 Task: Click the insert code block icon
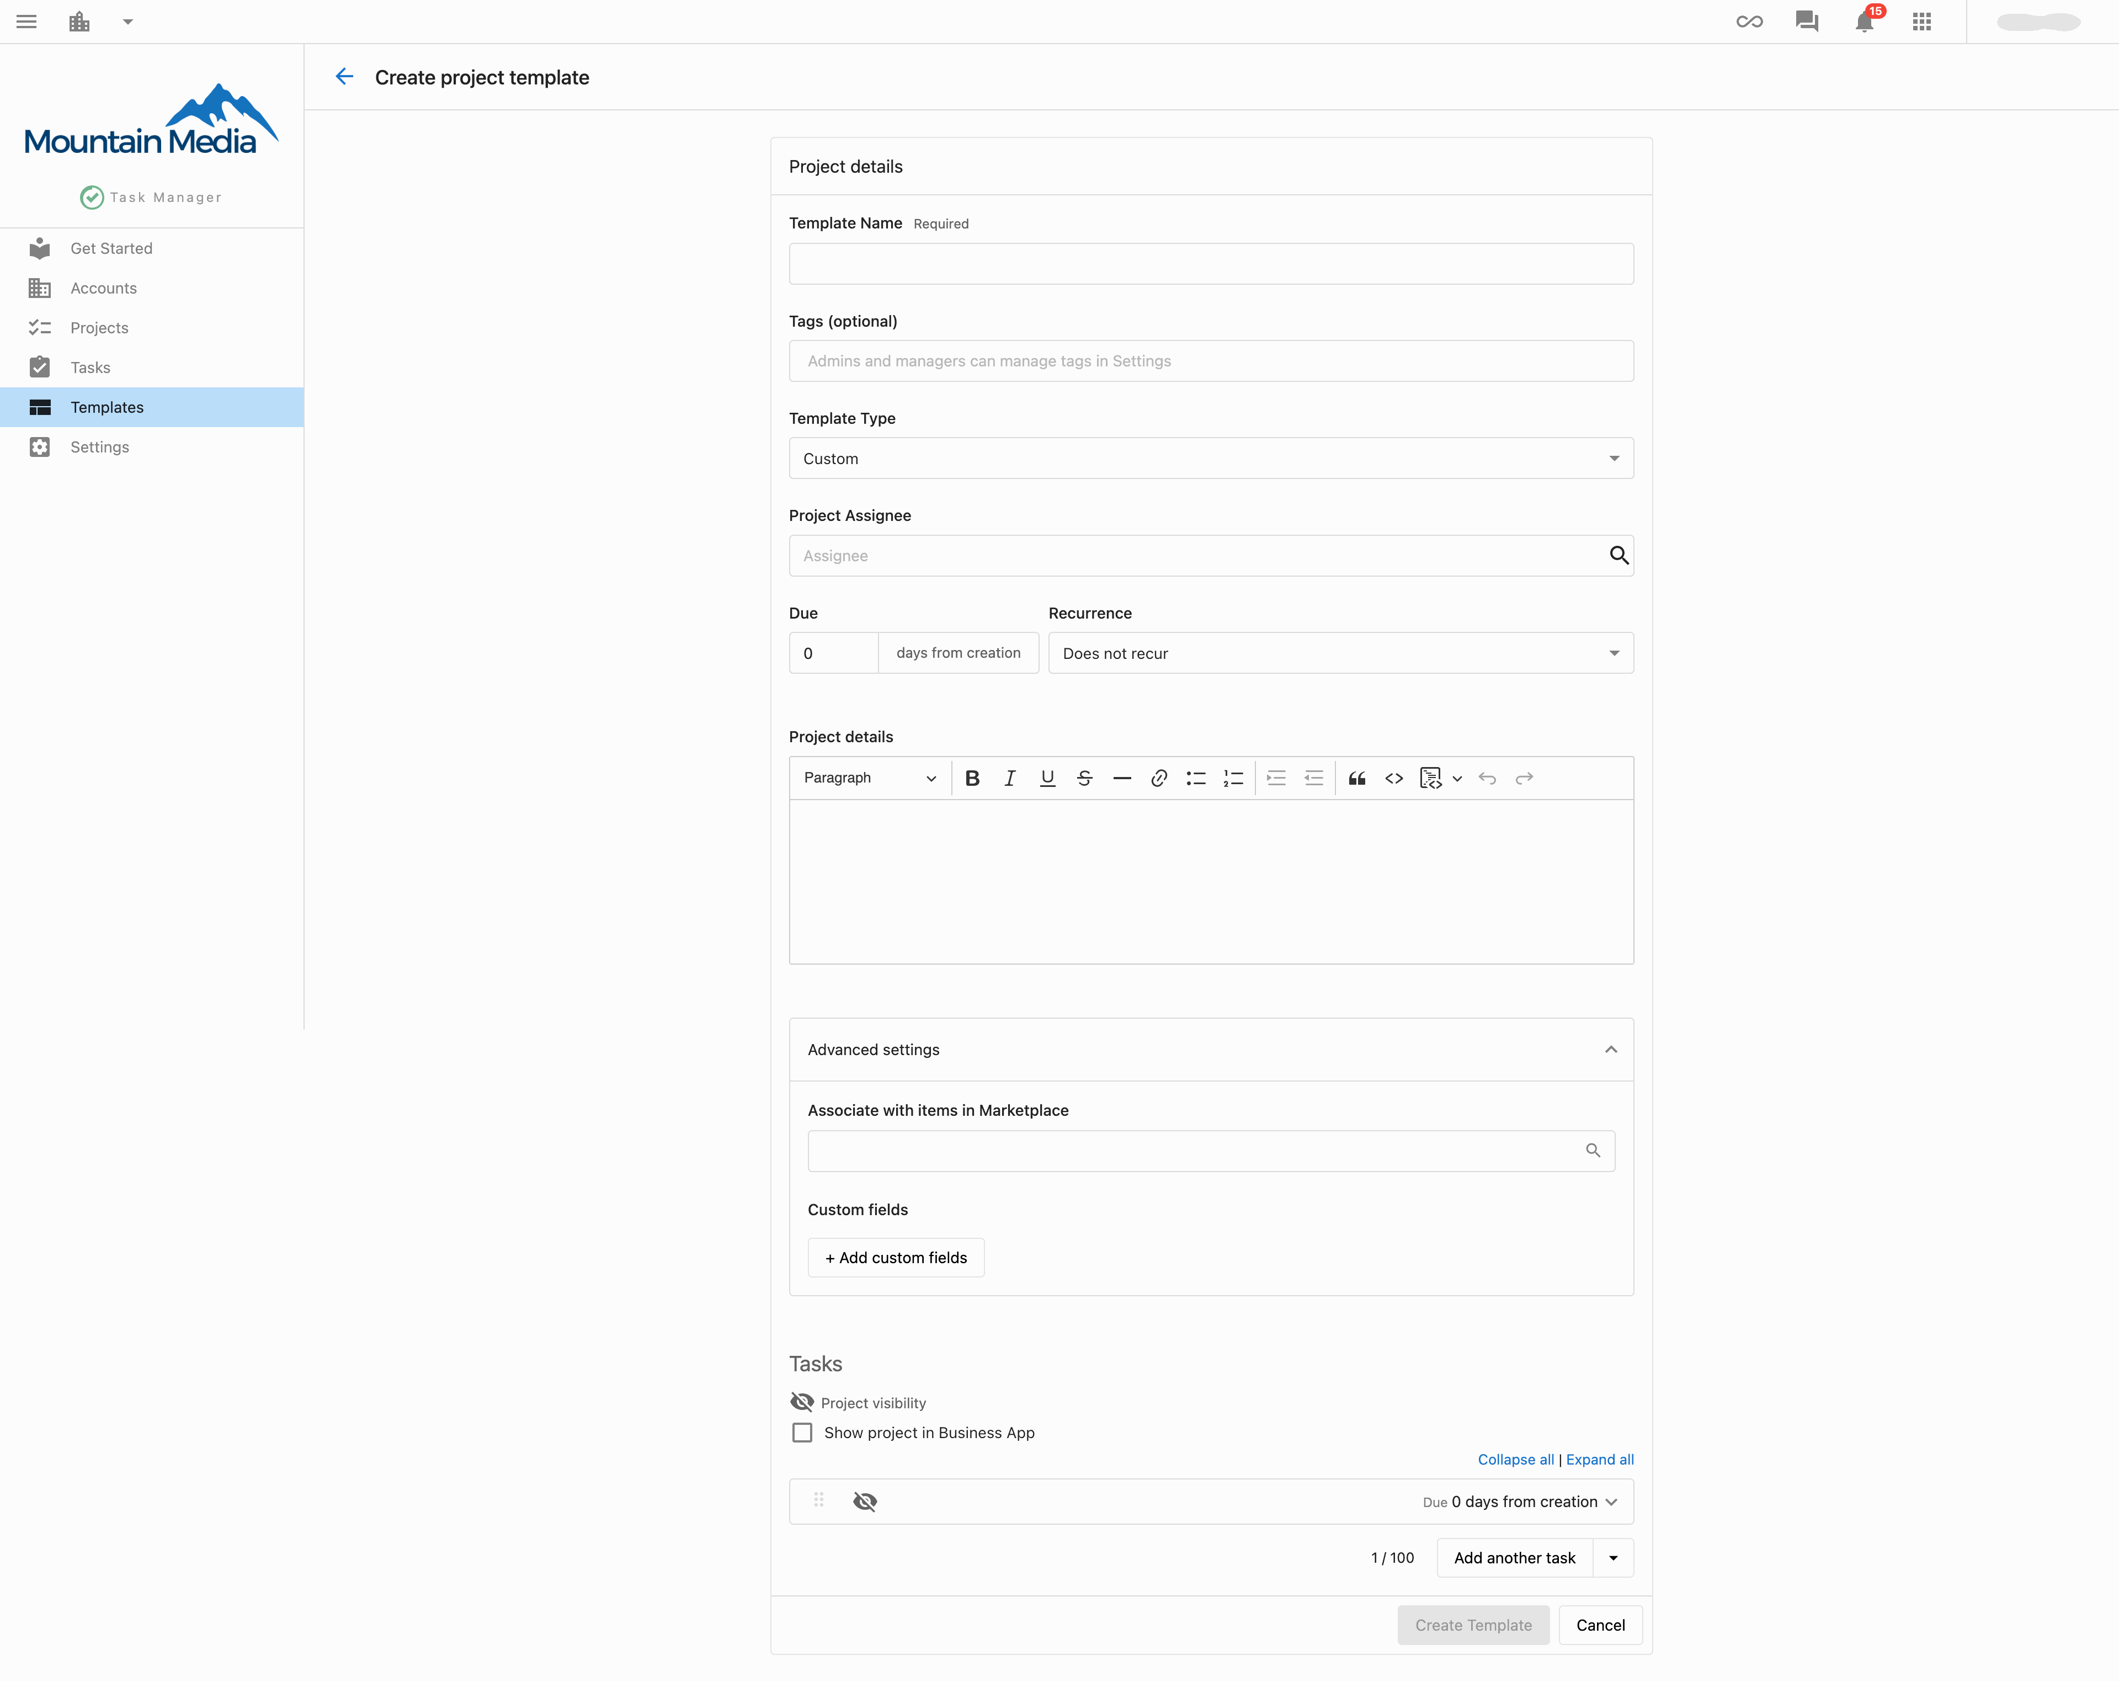click(x=1431, y=778)
